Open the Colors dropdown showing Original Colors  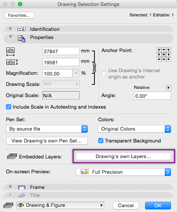point(134,129)
